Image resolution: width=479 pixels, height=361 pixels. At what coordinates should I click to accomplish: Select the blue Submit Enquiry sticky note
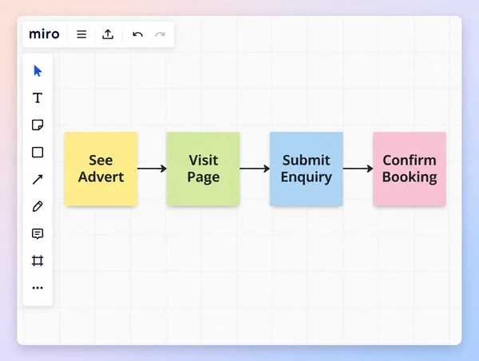click(x=306, y=169)
